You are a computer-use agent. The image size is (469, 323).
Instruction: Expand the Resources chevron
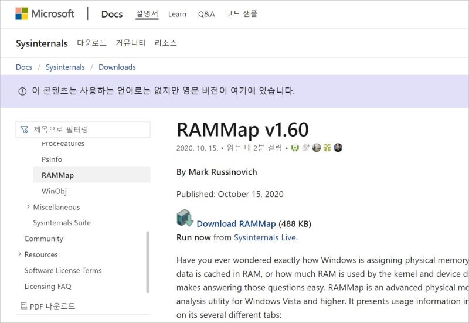[19, 254]
